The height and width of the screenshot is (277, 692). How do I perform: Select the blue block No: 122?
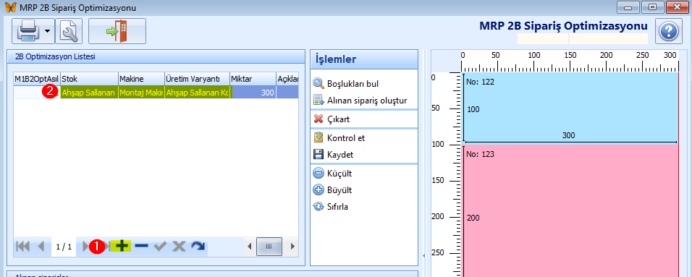(570, 108)
